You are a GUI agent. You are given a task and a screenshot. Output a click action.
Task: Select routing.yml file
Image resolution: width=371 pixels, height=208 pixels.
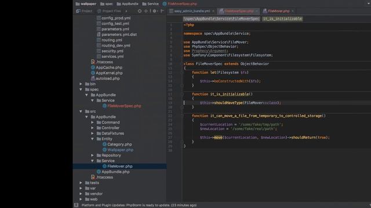pos(112,40)
